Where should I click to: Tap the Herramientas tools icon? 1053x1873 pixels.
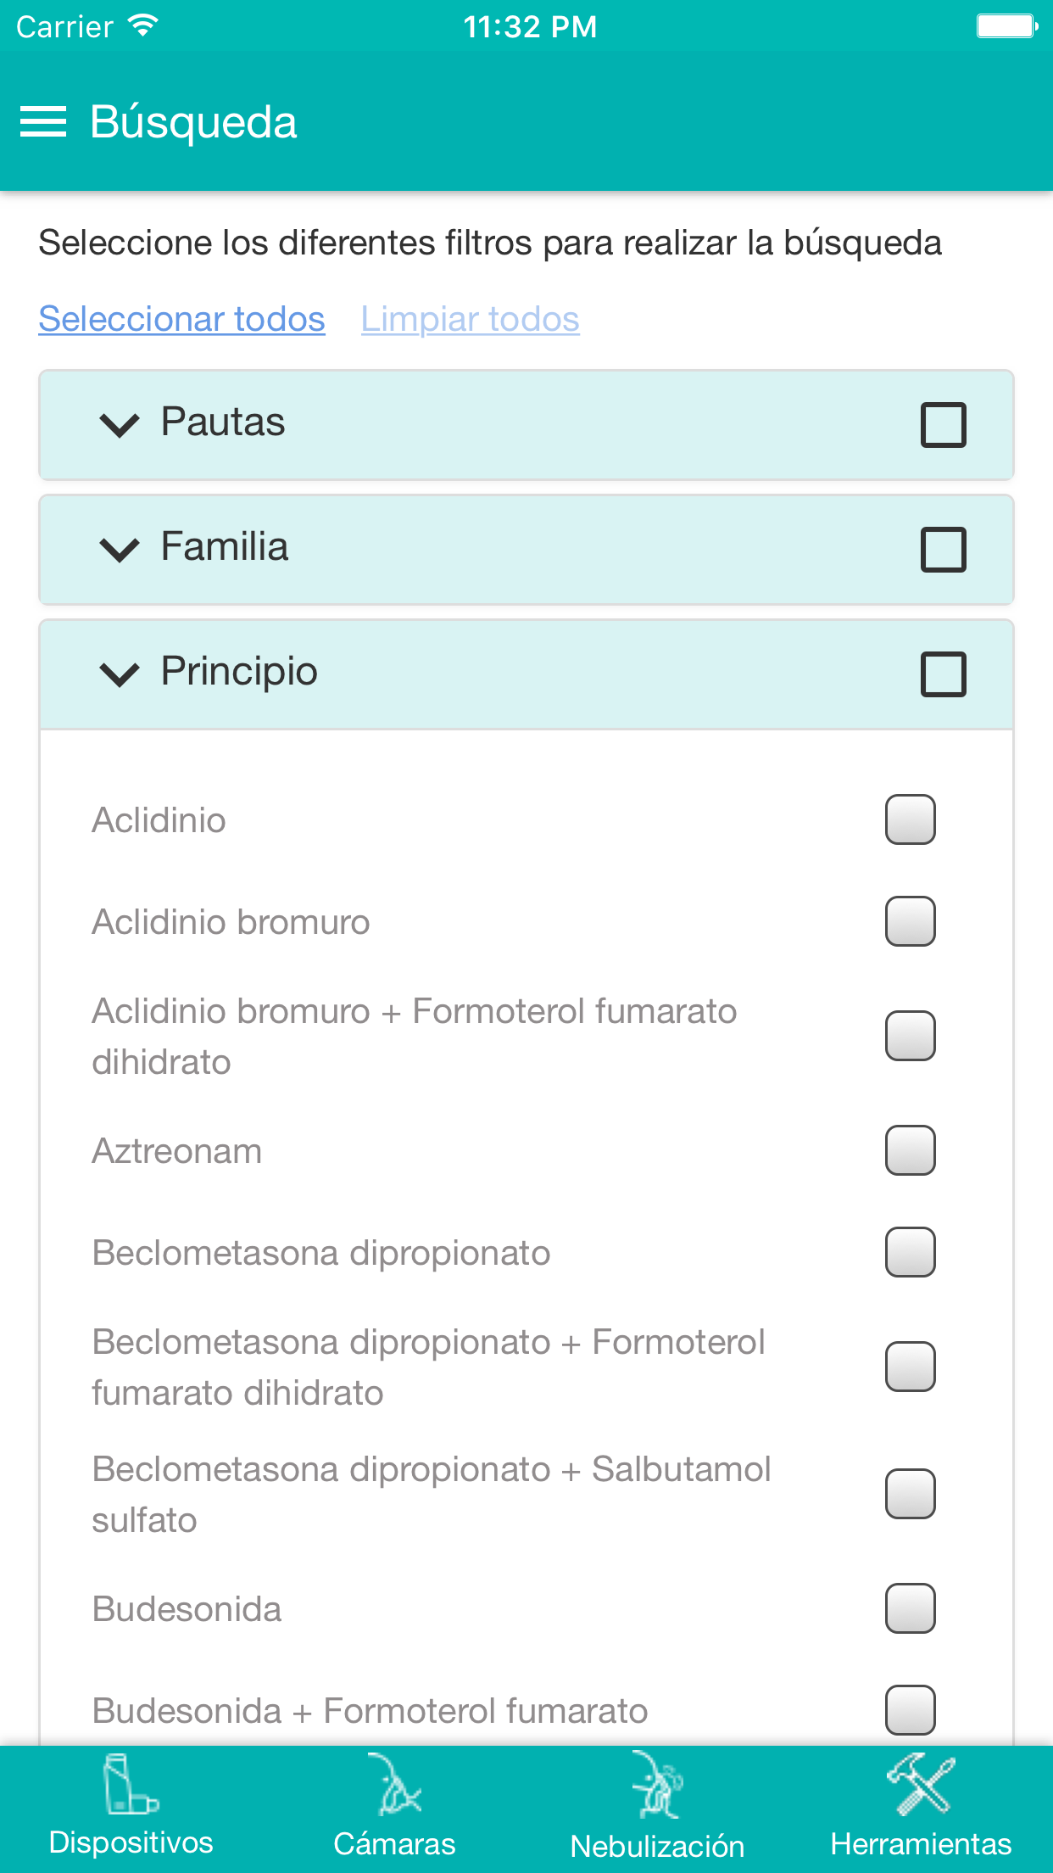(x=921, y=1784)
